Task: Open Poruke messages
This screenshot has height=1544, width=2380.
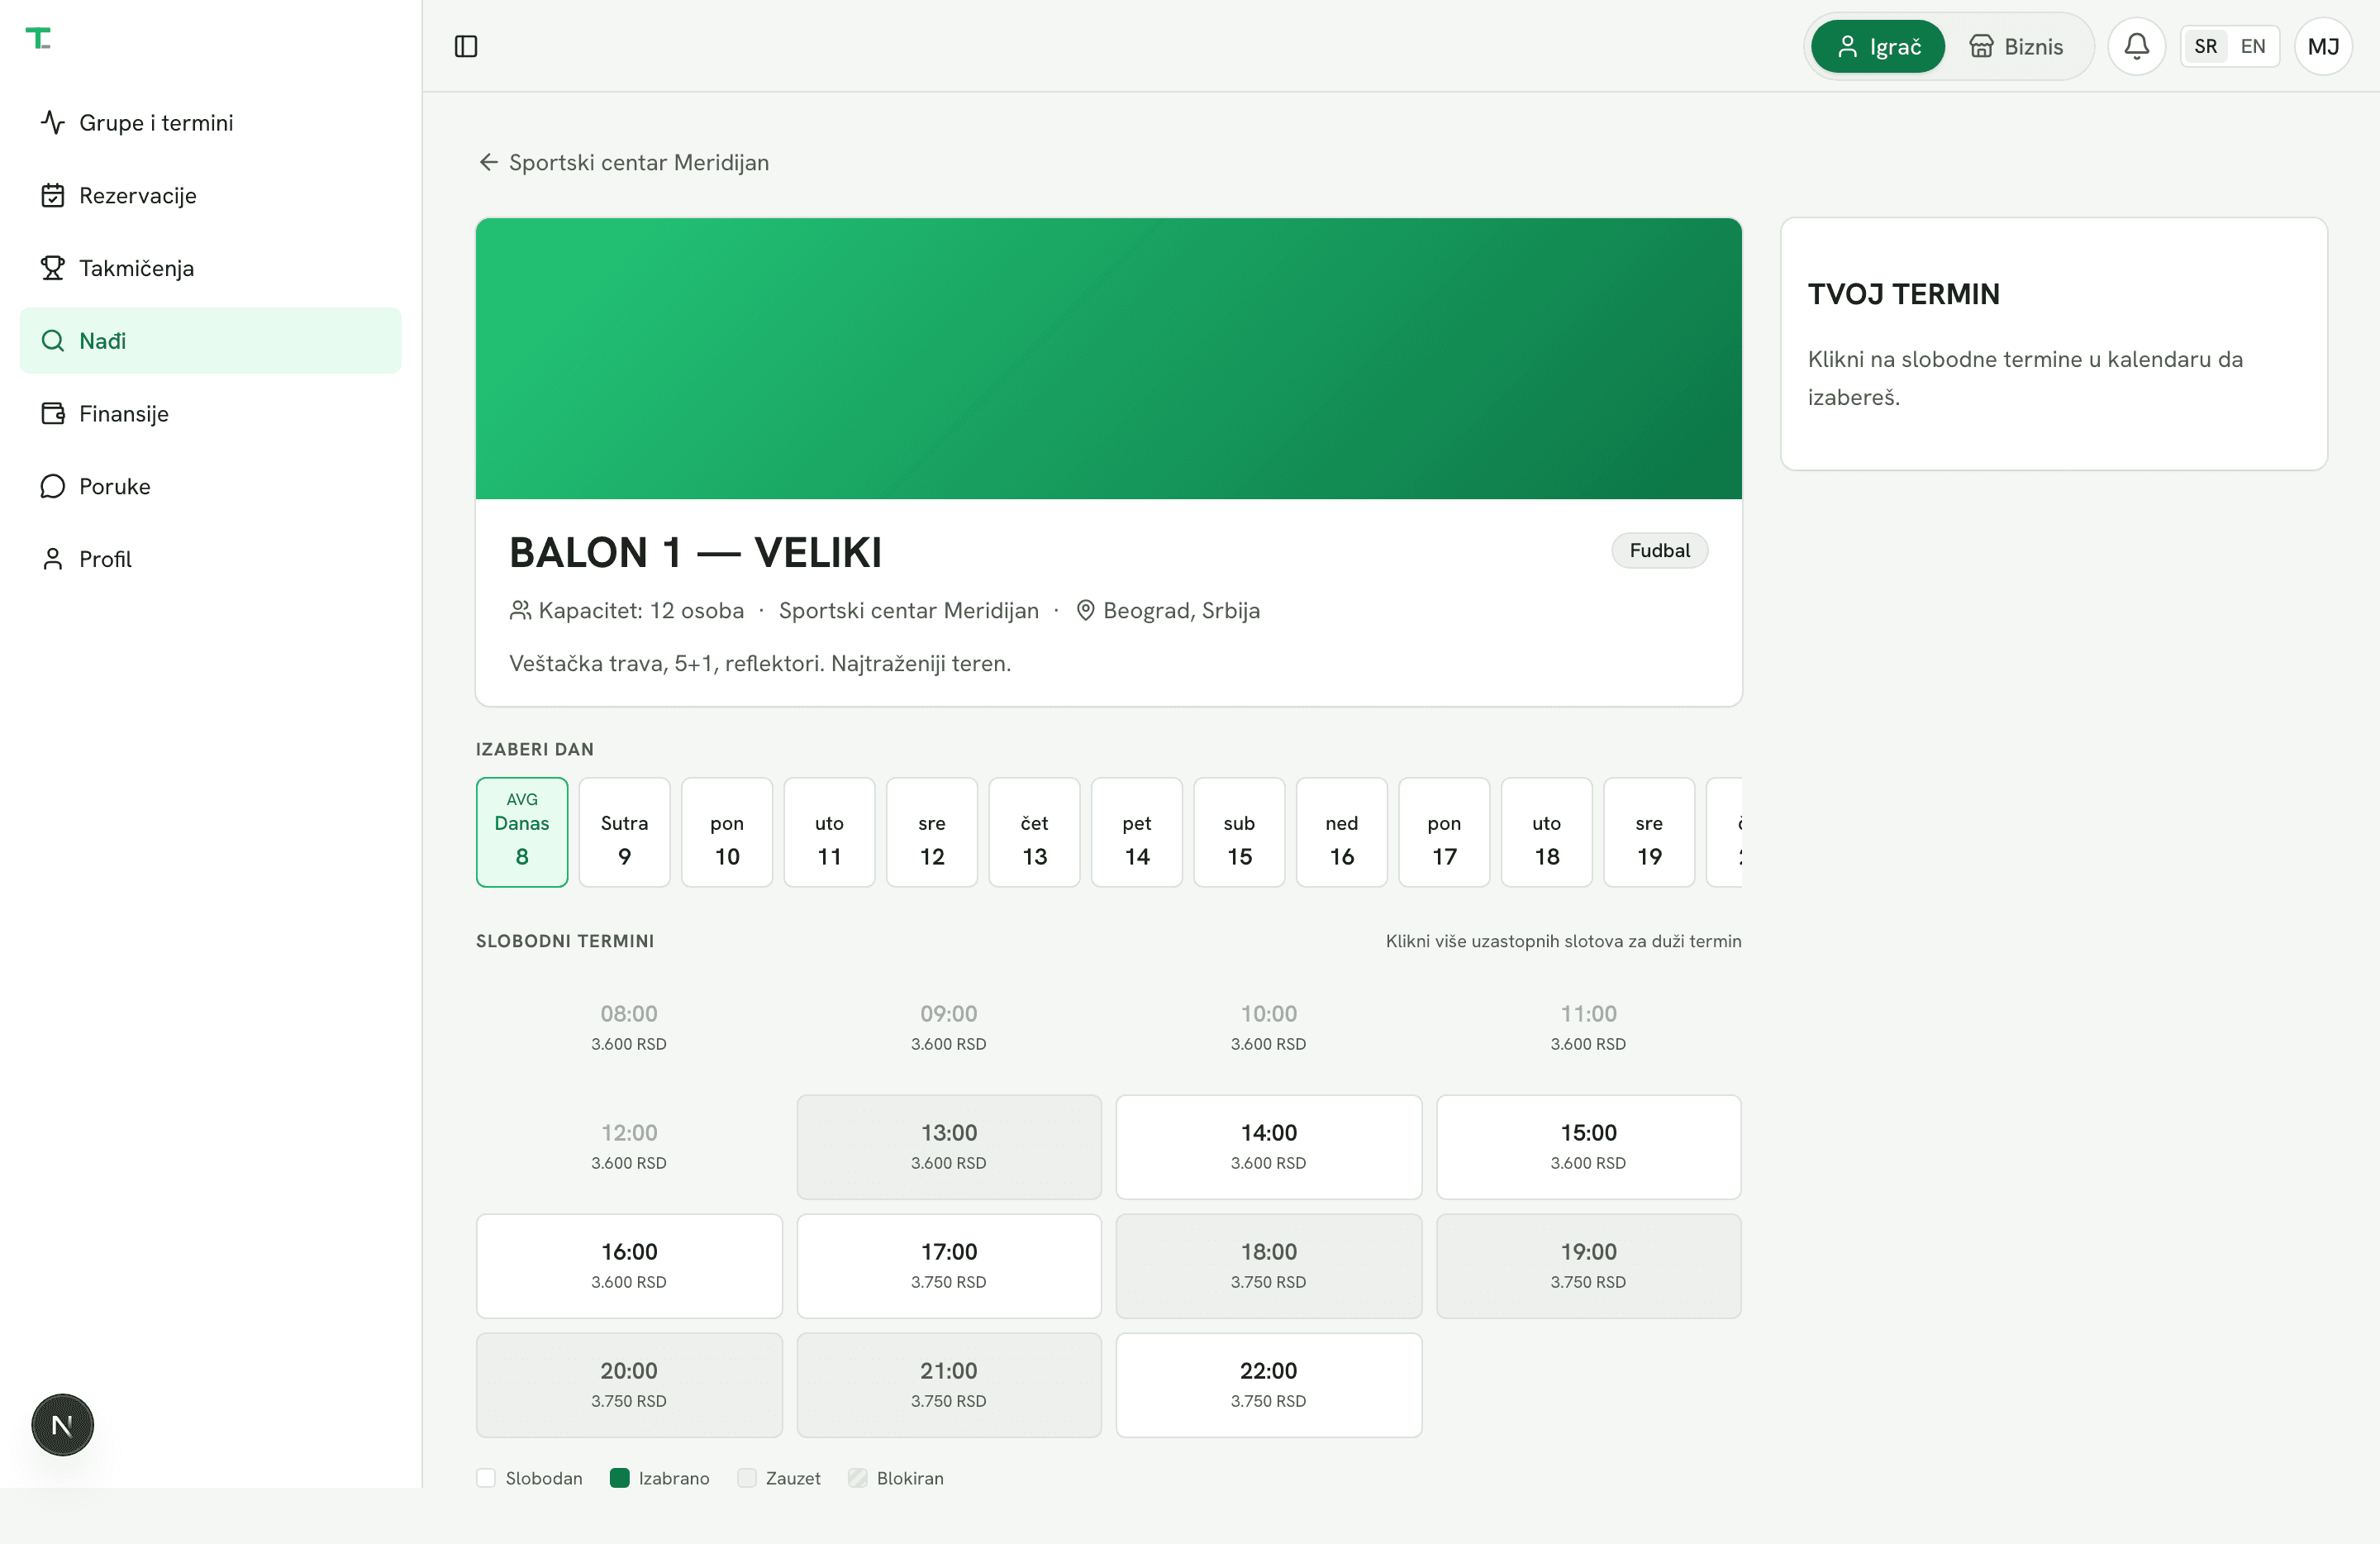Action: tap(210, 486)
